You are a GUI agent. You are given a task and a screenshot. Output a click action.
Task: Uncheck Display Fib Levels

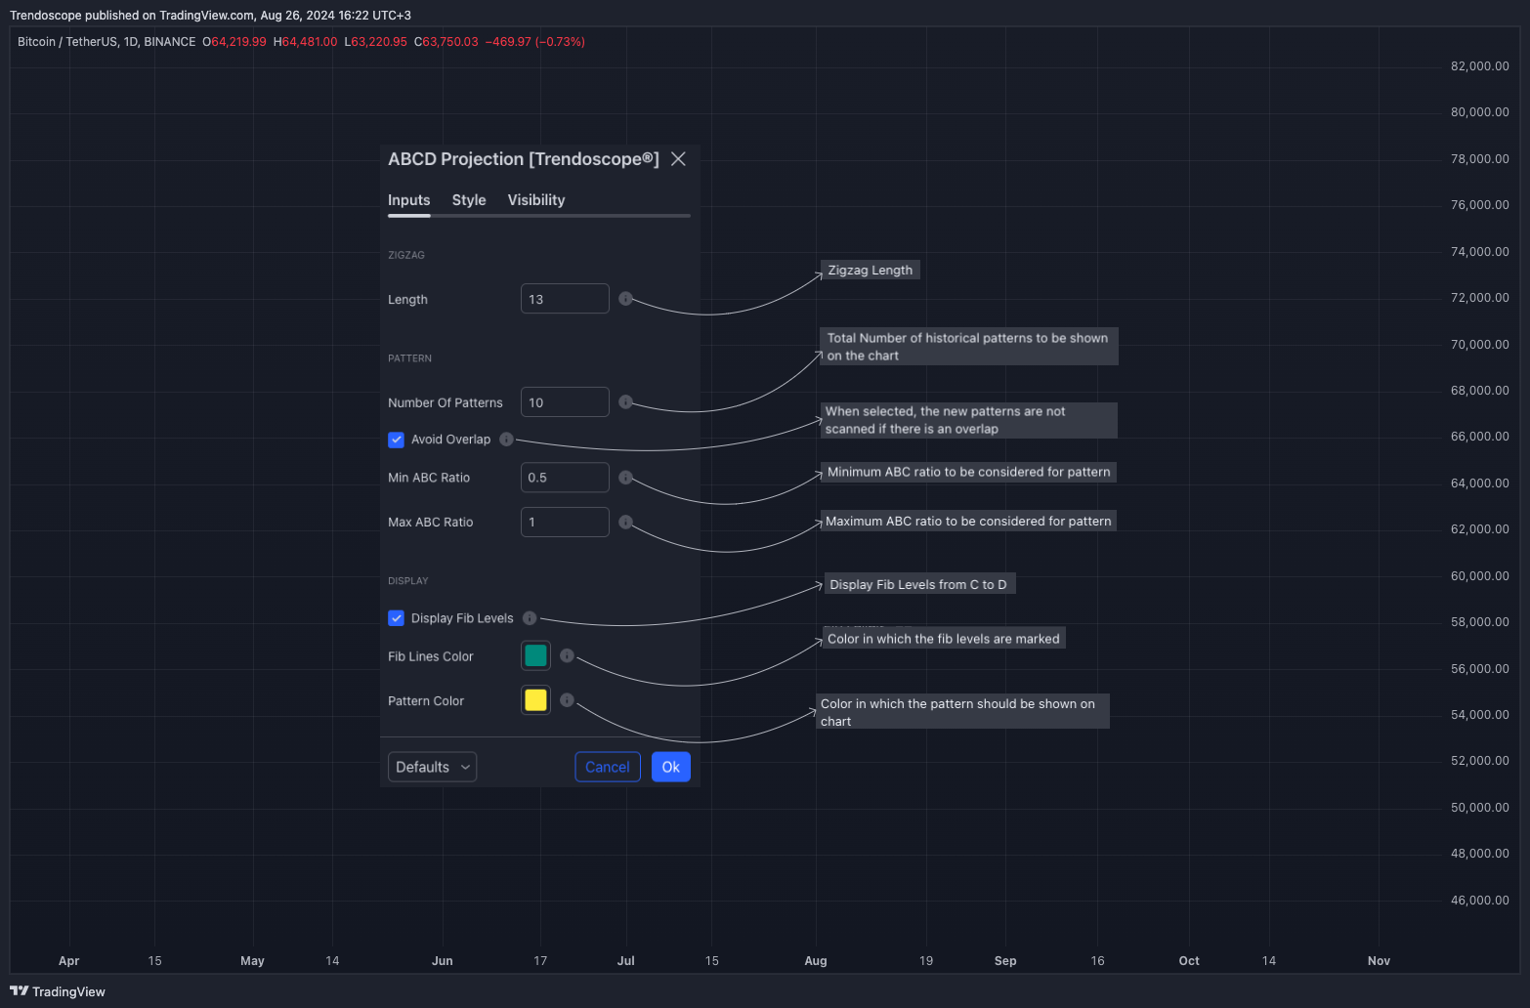point(397,618)
